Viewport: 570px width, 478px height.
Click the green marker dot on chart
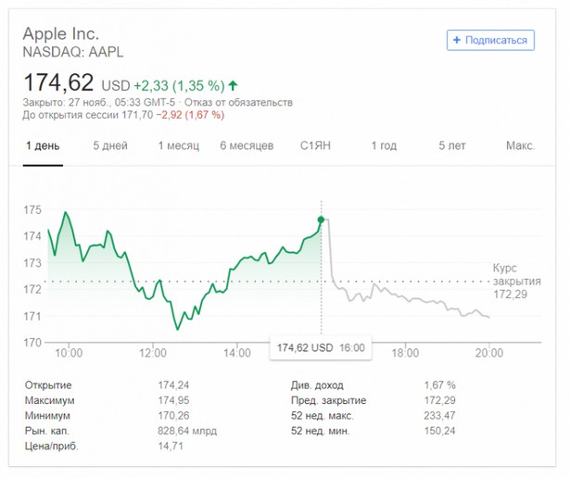322,220
